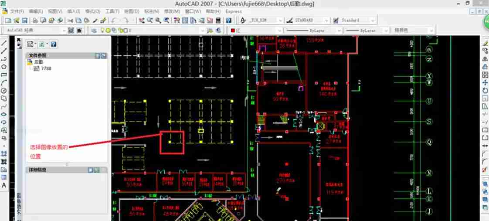The height and width of the screenshot is (221, 489).
Task: Select the Spline draw tool
Action: [x=4, y=107]
